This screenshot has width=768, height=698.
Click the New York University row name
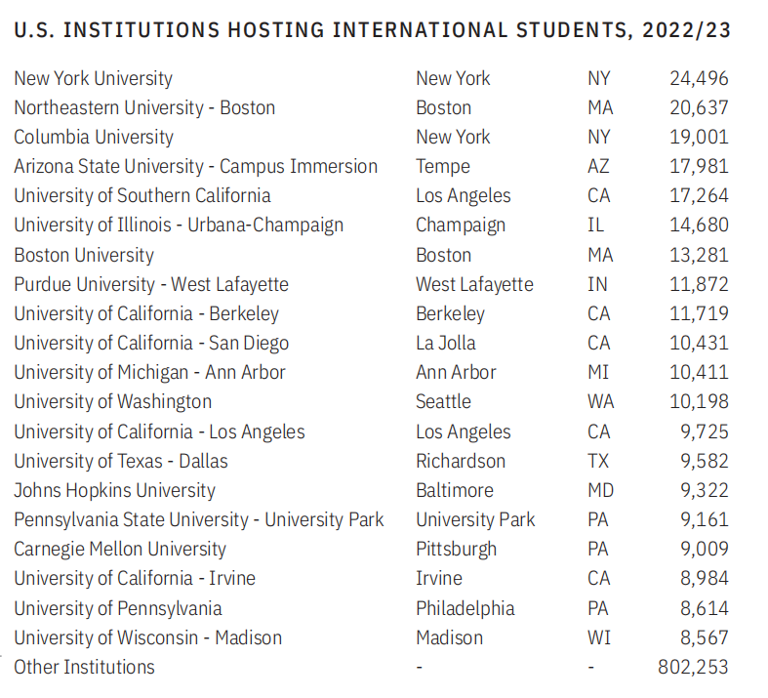[93, 79]
